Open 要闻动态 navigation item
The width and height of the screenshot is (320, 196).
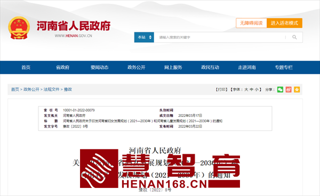click(100, 67)
